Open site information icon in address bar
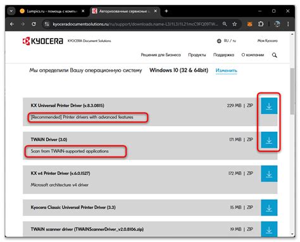Viewport: 300px width, 242px height. pos(47,24)
